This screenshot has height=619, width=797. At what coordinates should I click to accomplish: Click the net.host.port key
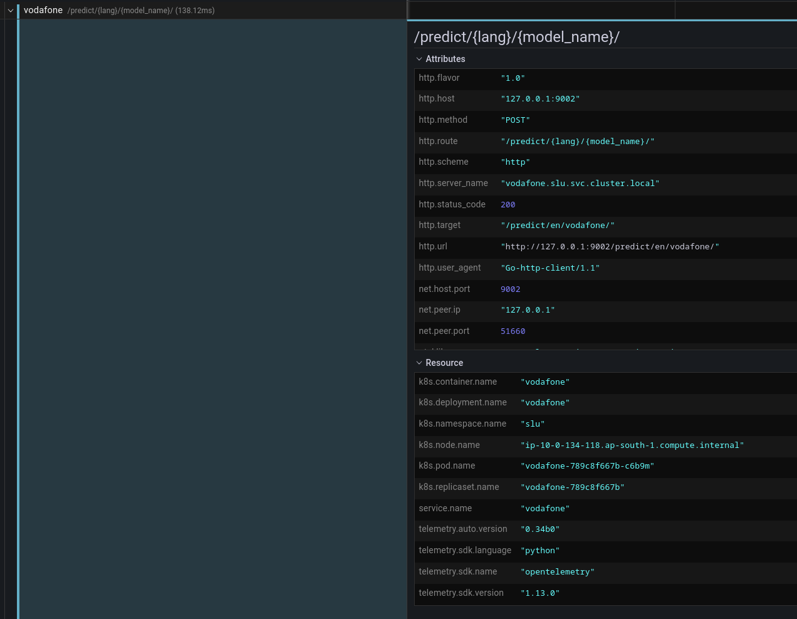pos(444,289)
